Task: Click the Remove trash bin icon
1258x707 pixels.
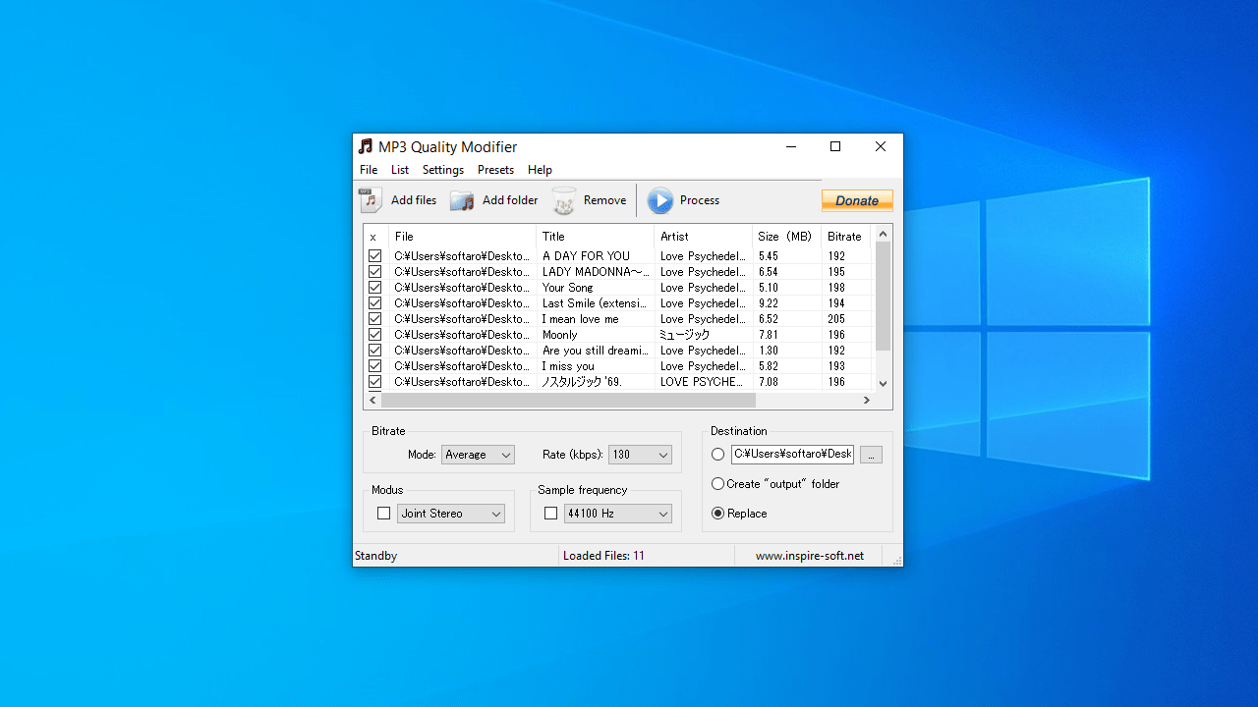Action: 563,201
